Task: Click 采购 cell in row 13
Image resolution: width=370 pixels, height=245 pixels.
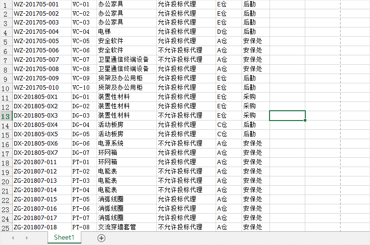Action: point(256,116)
